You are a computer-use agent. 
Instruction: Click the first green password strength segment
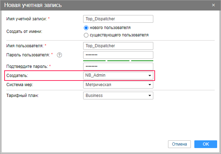[x=94, y=61]
